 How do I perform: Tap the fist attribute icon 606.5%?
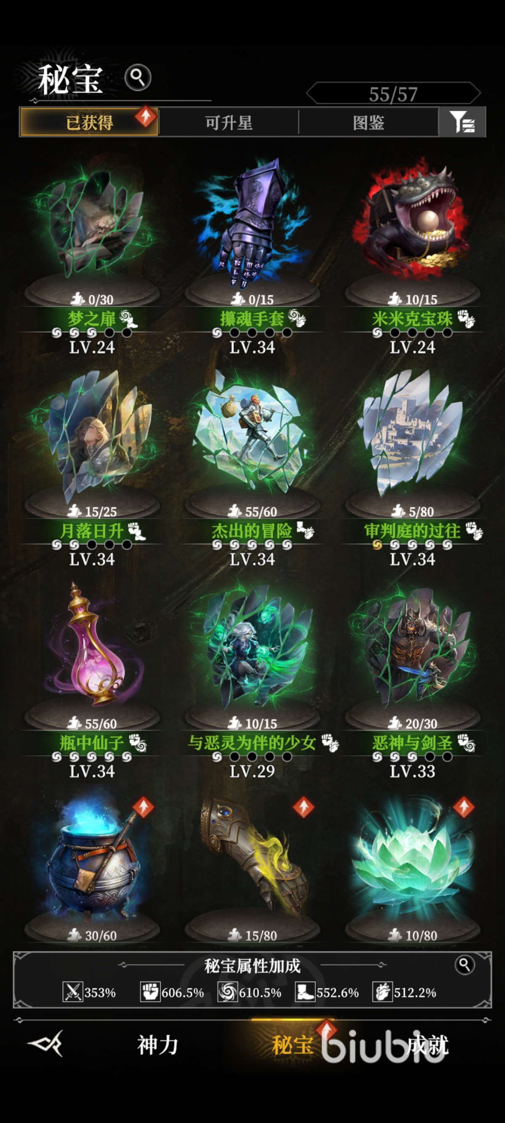click(150, 992)
